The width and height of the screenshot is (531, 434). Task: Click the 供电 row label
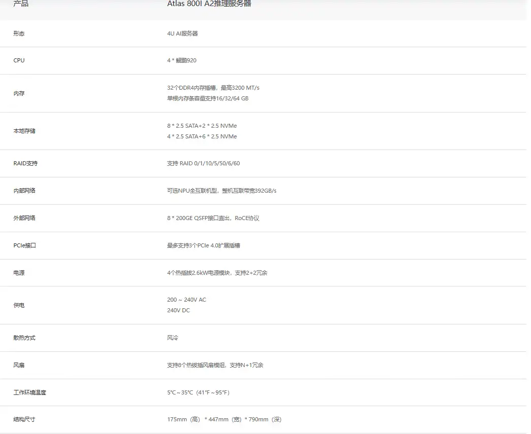coord(19,305)
